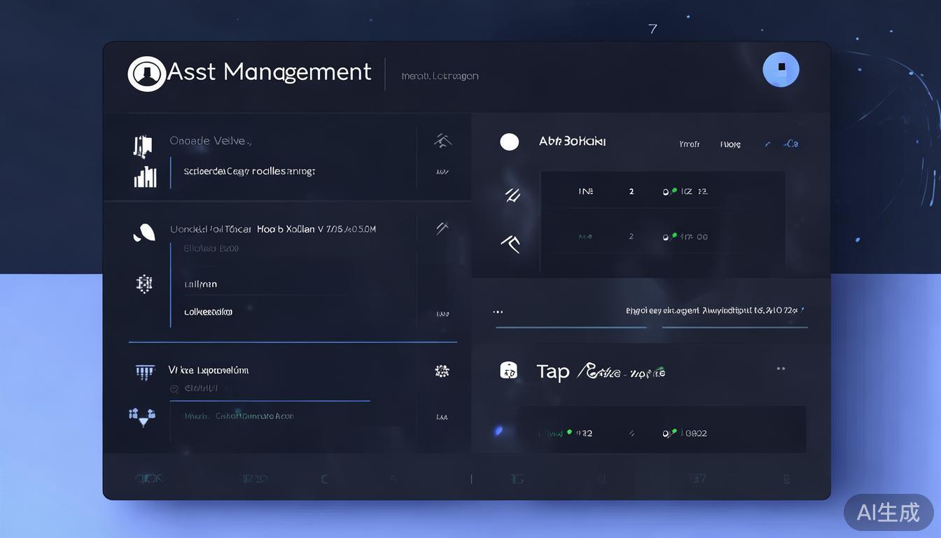Click the white card icon beside Tap
The image size is (941, 538).
[508, 371]
